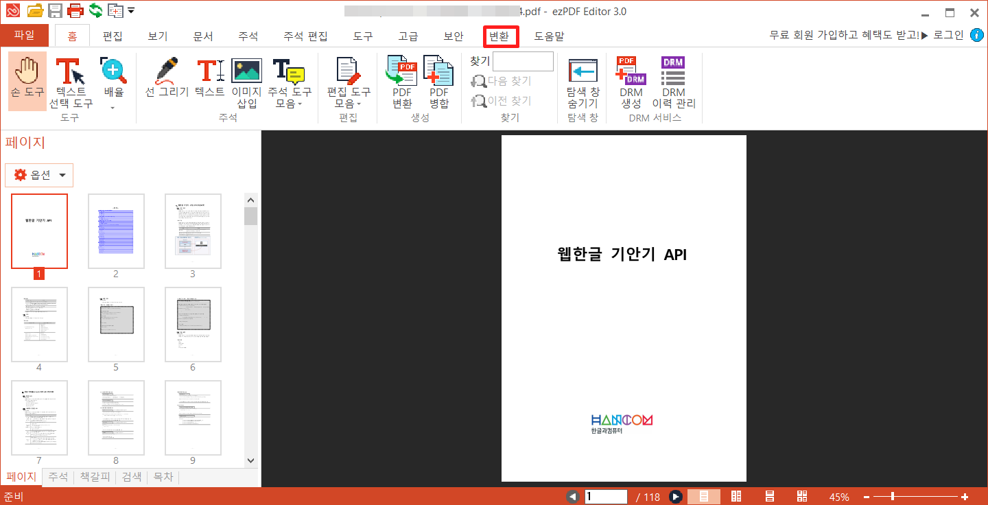The image size is (988, 505).
Task: Click the PDF 병합 merge button
Action: 439,82
